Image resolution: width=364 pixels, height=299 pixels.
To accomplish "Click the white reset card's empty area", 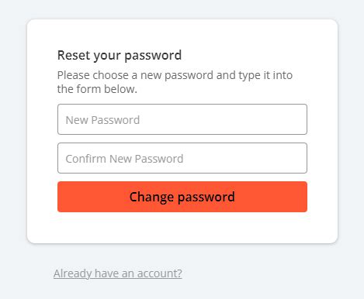I will (x=182, y=227).
